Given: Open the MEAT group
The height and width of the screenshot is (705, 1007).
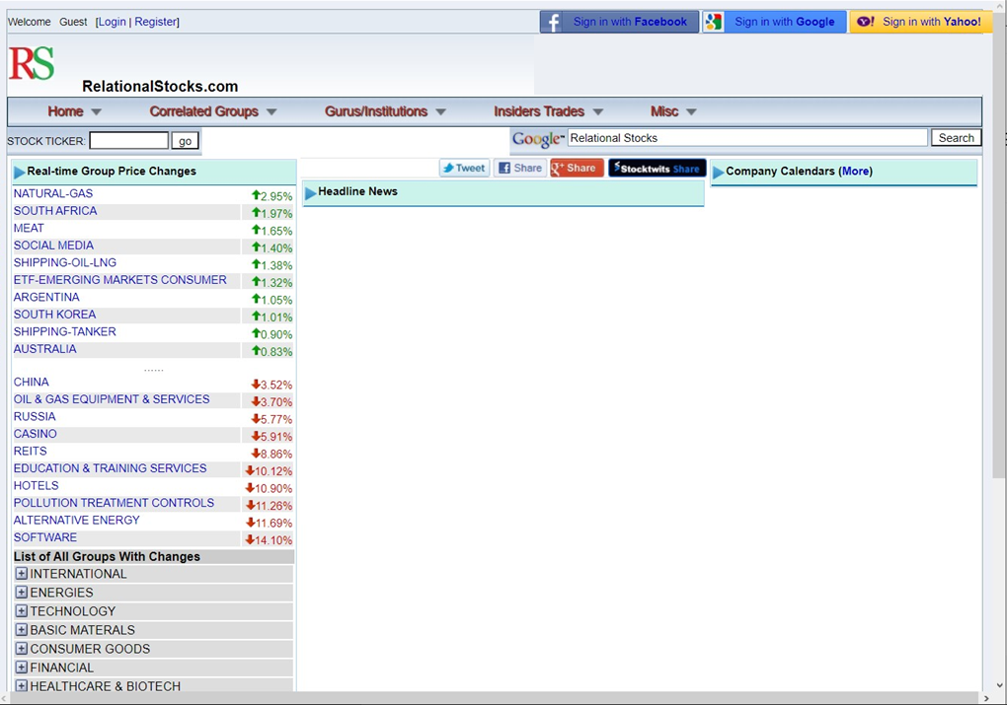Looking at the screenshot, I should point(29,229).
